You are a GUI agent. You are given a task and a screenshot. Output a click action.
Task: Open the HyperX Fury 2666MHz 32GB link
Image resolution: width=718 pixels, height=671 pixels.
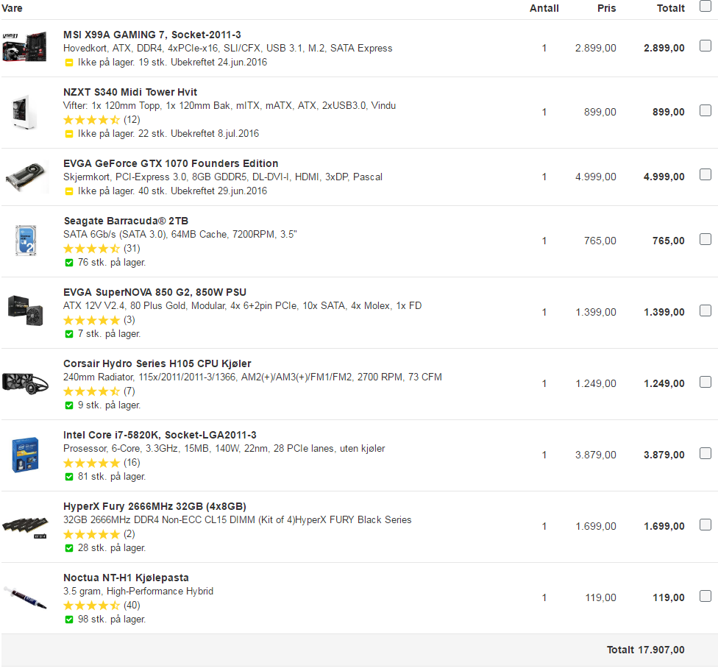154,507
